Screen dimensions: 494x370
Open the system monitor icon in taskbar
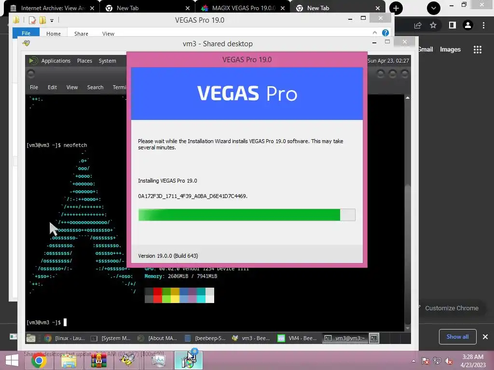click(158, 360)
